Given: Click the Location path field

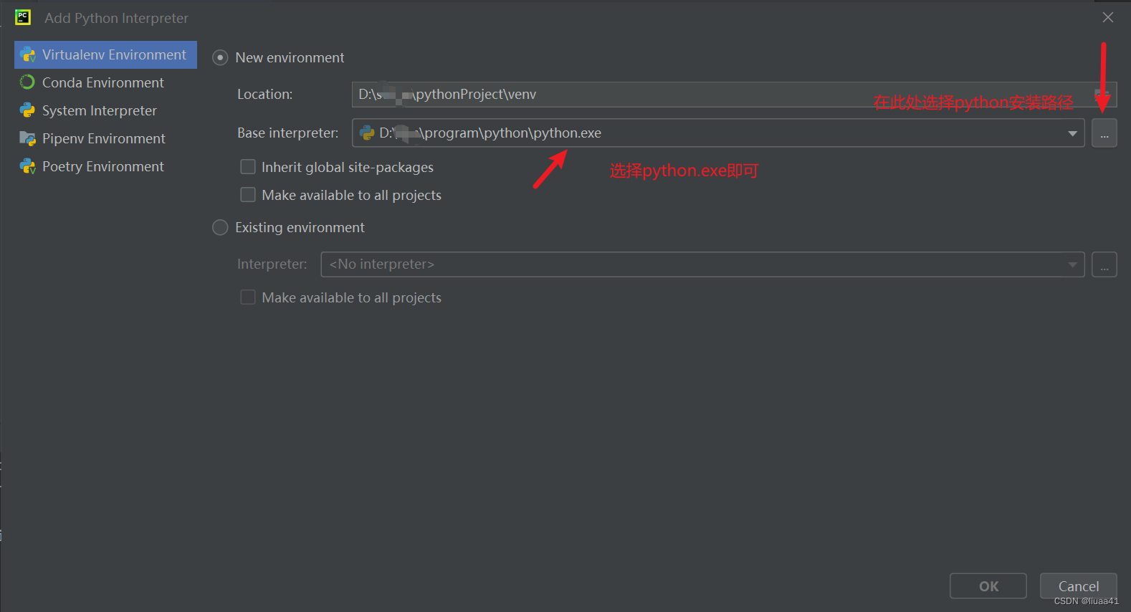Looking at the screenshot, I should pyautogui.click(x=734, y=95).
